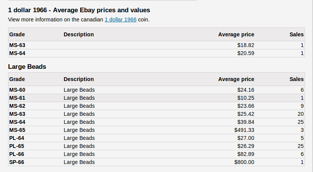313x172 pixels.
Task: Click the Average price header in first table
Action: click(x=236, y=34)
